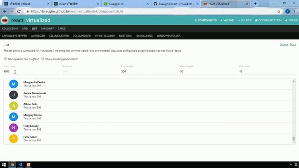Click the list scrollbar down arrow
Image resolution: width=299 pixels, height=168 pixels.
(x=294, y=142)
